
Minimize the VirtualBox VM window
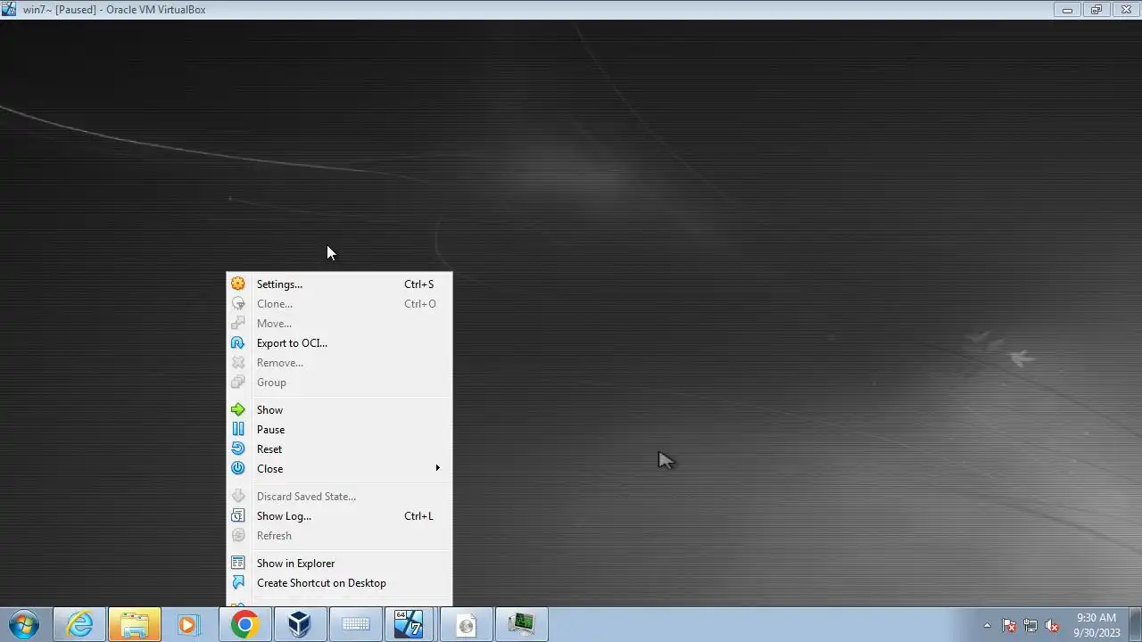[x=1067, y=10]
